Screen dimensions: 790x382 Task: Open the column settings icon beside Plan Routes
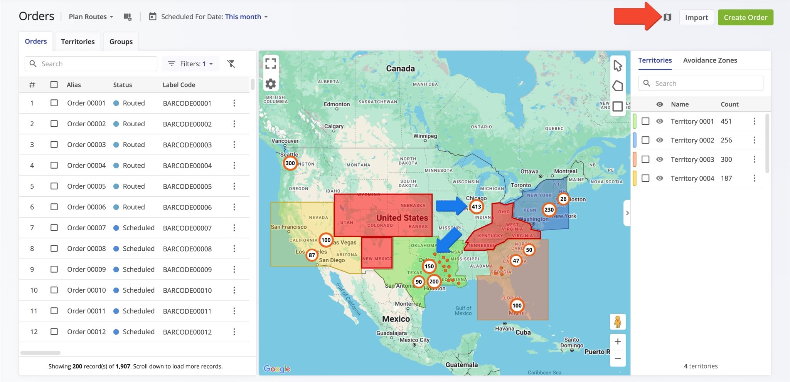coord(127,17)
